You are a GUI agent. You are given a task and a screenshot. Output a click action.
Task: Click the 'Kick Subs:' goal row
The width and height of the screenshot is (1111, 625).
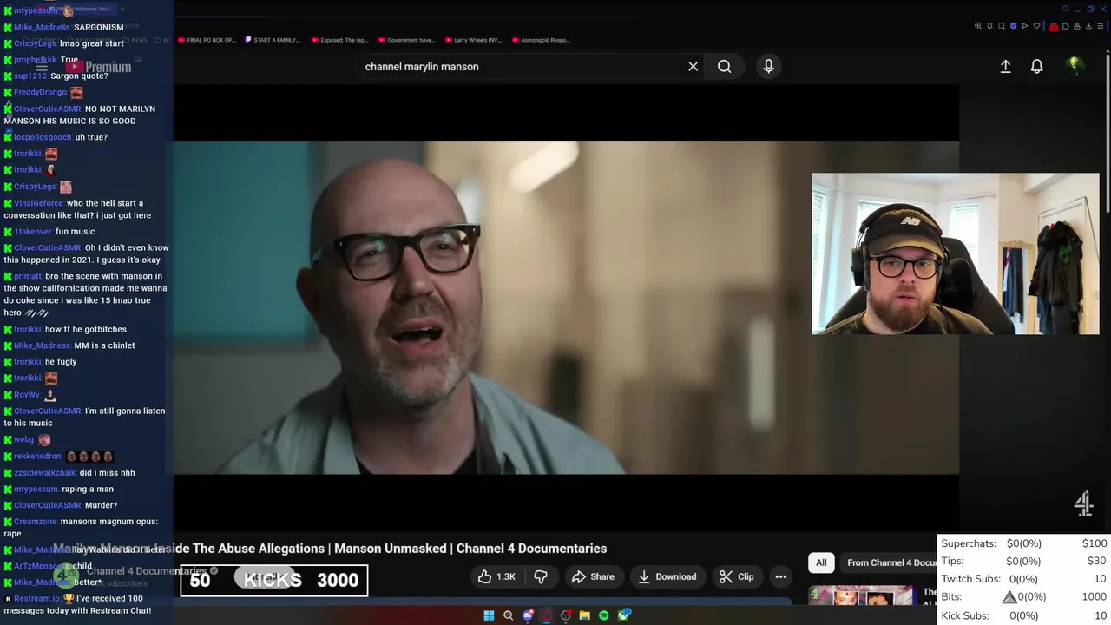(1024, 615)
